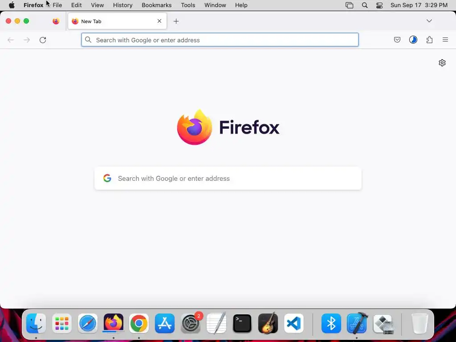456x342 pixels.
Task: Open the Window menu
Action: (x=215, y=5)
